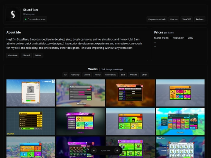Increase images per row with plus button
The height and width of the screenshot is (158, 211).
coord(117,151)
